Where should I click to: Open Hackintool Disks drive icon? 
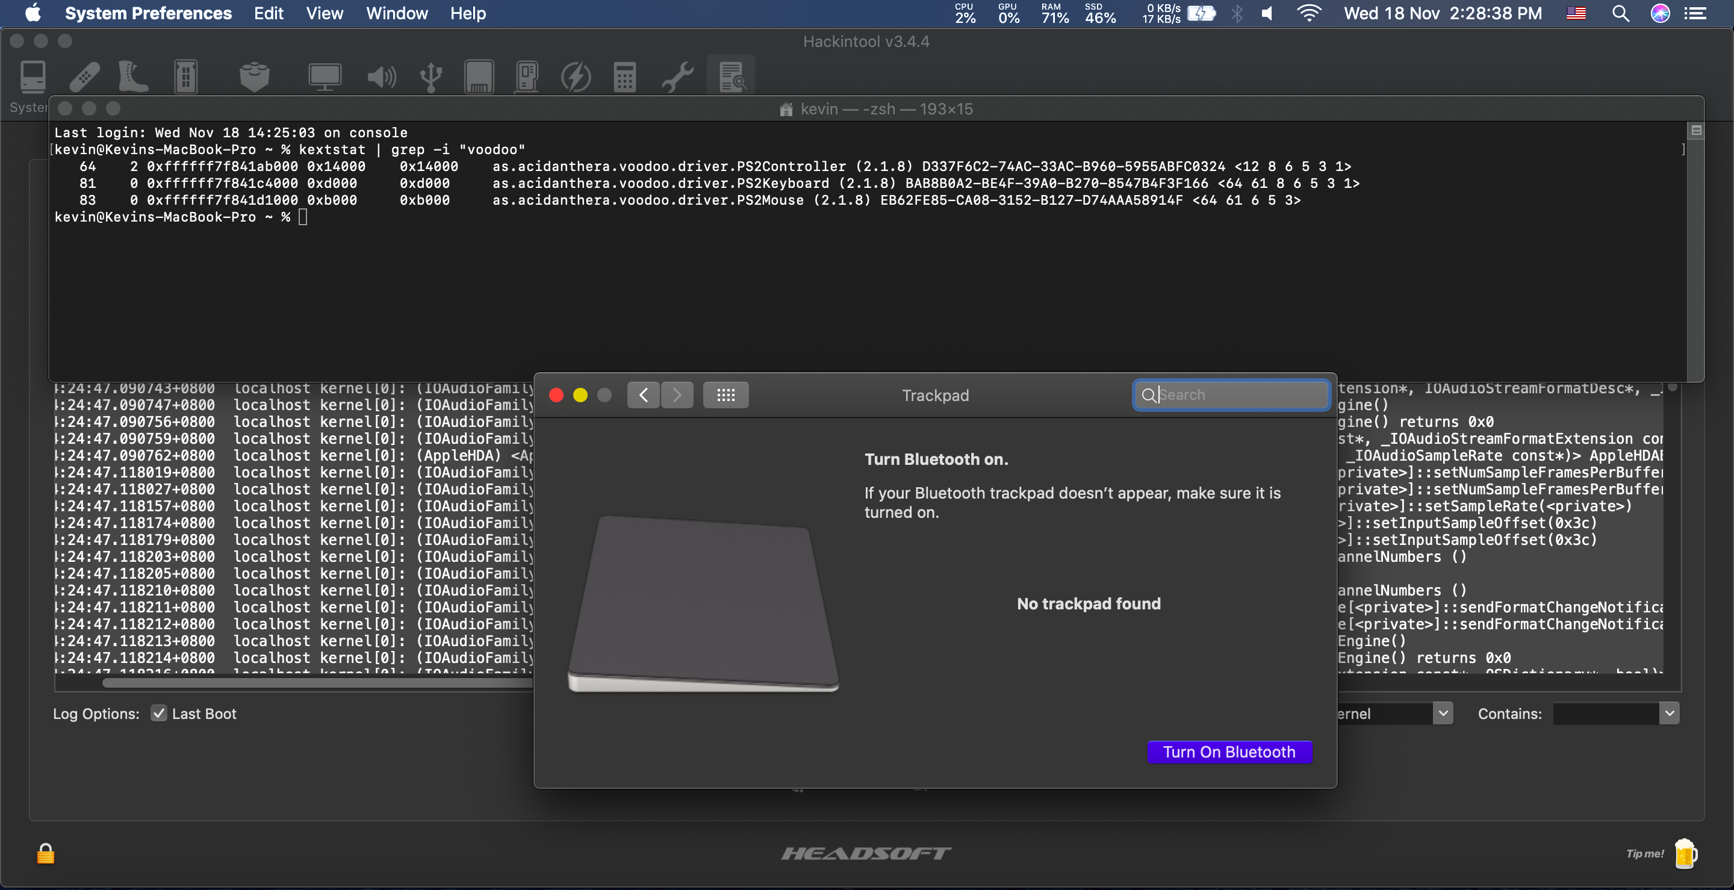pyautogui.click(x=479, y=76)
